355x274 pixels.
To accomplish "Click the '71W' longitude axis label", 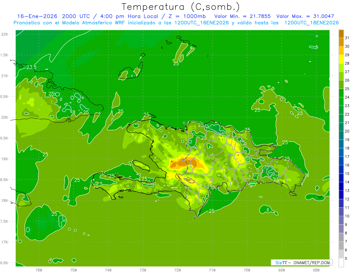I will tap(212, 270).
